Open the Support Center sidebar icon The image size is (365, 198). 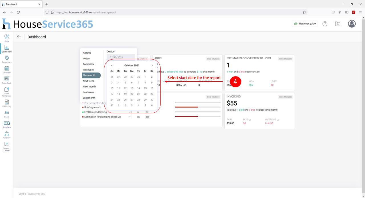click(7, 146)
